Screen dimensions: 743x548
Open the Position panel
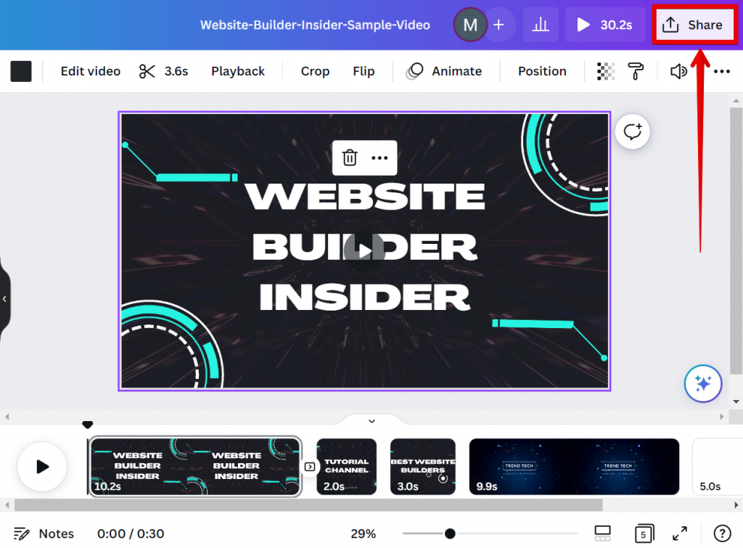542,71
